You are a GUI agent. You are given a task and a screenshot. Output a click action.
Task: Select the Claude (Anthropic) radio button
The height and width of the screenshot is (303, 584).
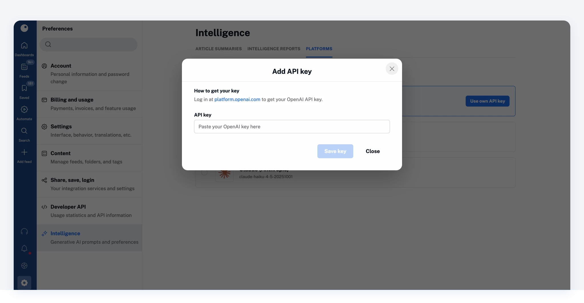point(204,172)
